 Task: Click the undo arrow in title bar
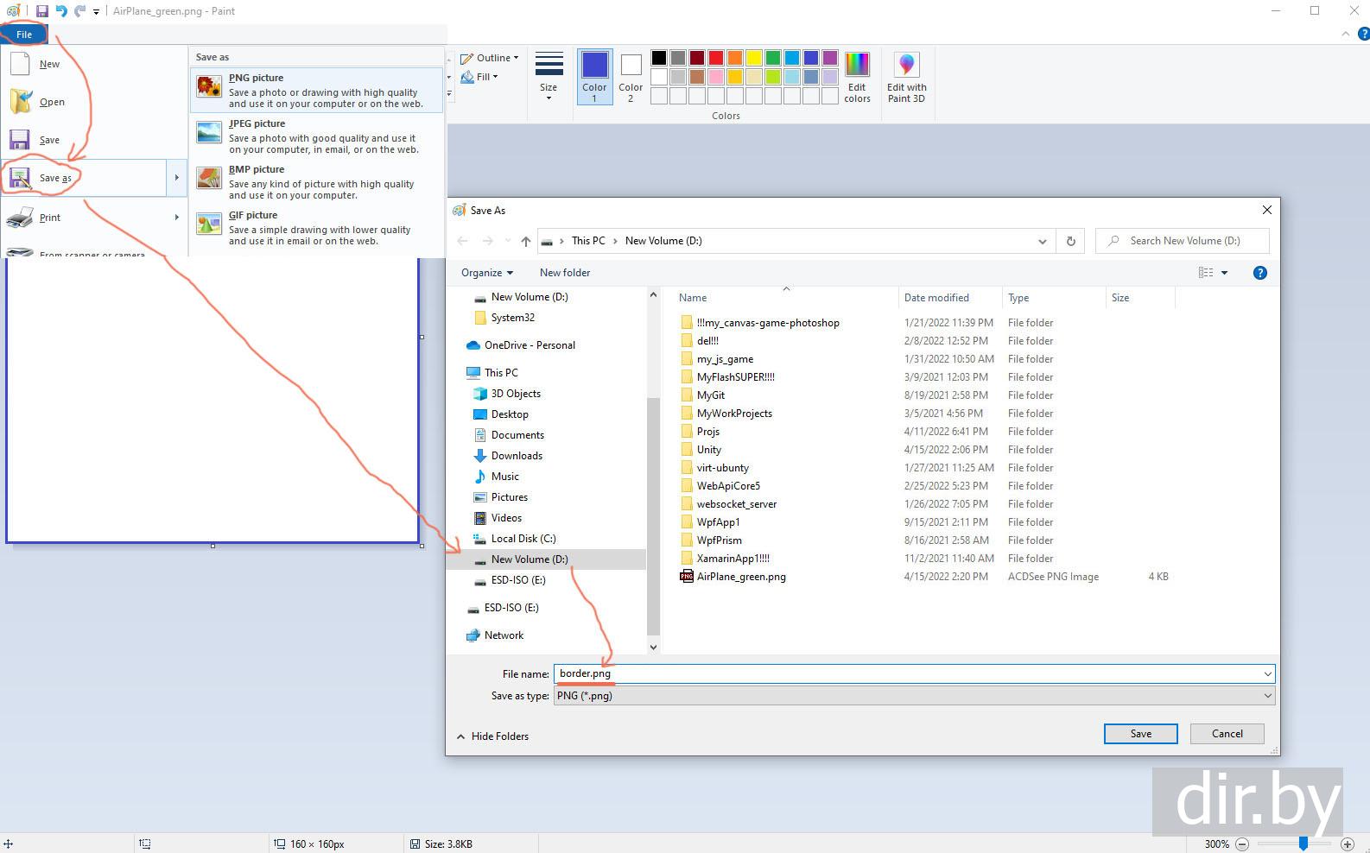[x=61, y=11]
